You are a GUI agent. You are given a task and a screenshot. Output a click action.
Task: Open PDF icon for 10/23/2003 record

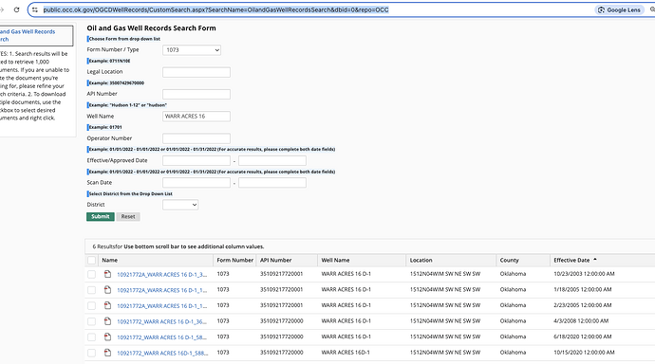pos(108,274)
